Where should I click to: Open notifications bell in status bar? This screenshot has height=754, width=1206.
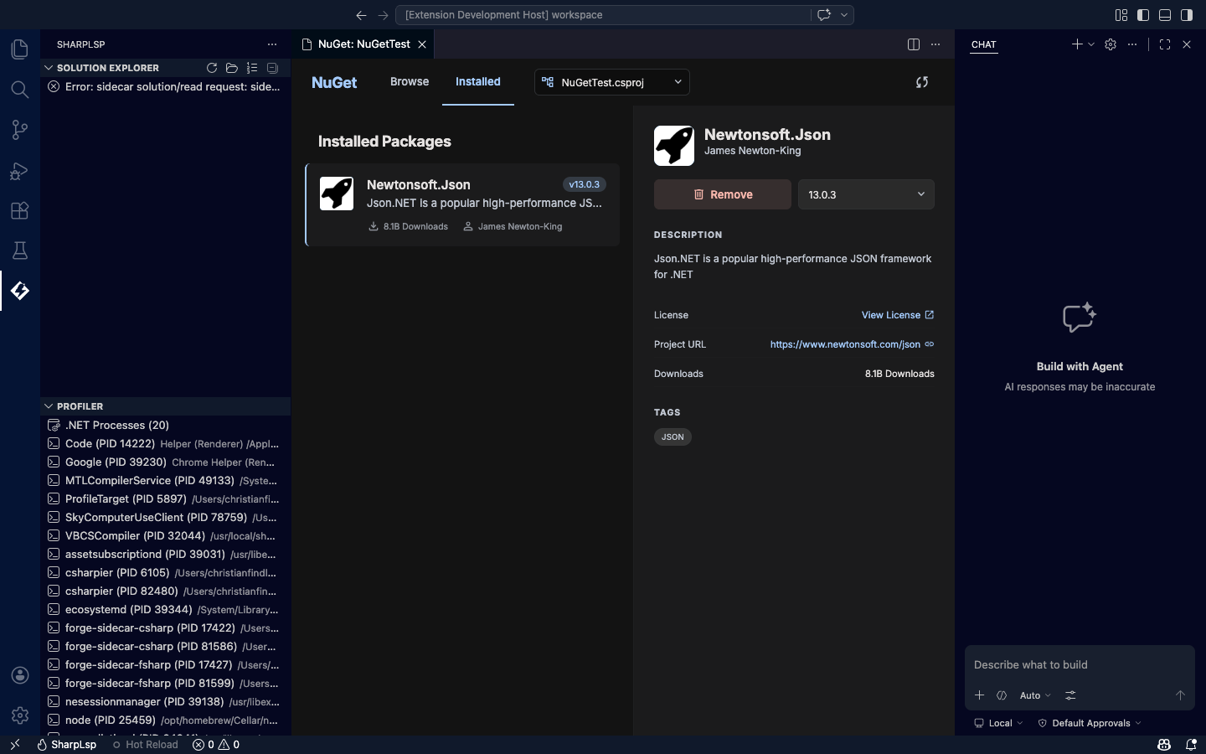[1191, 744]
